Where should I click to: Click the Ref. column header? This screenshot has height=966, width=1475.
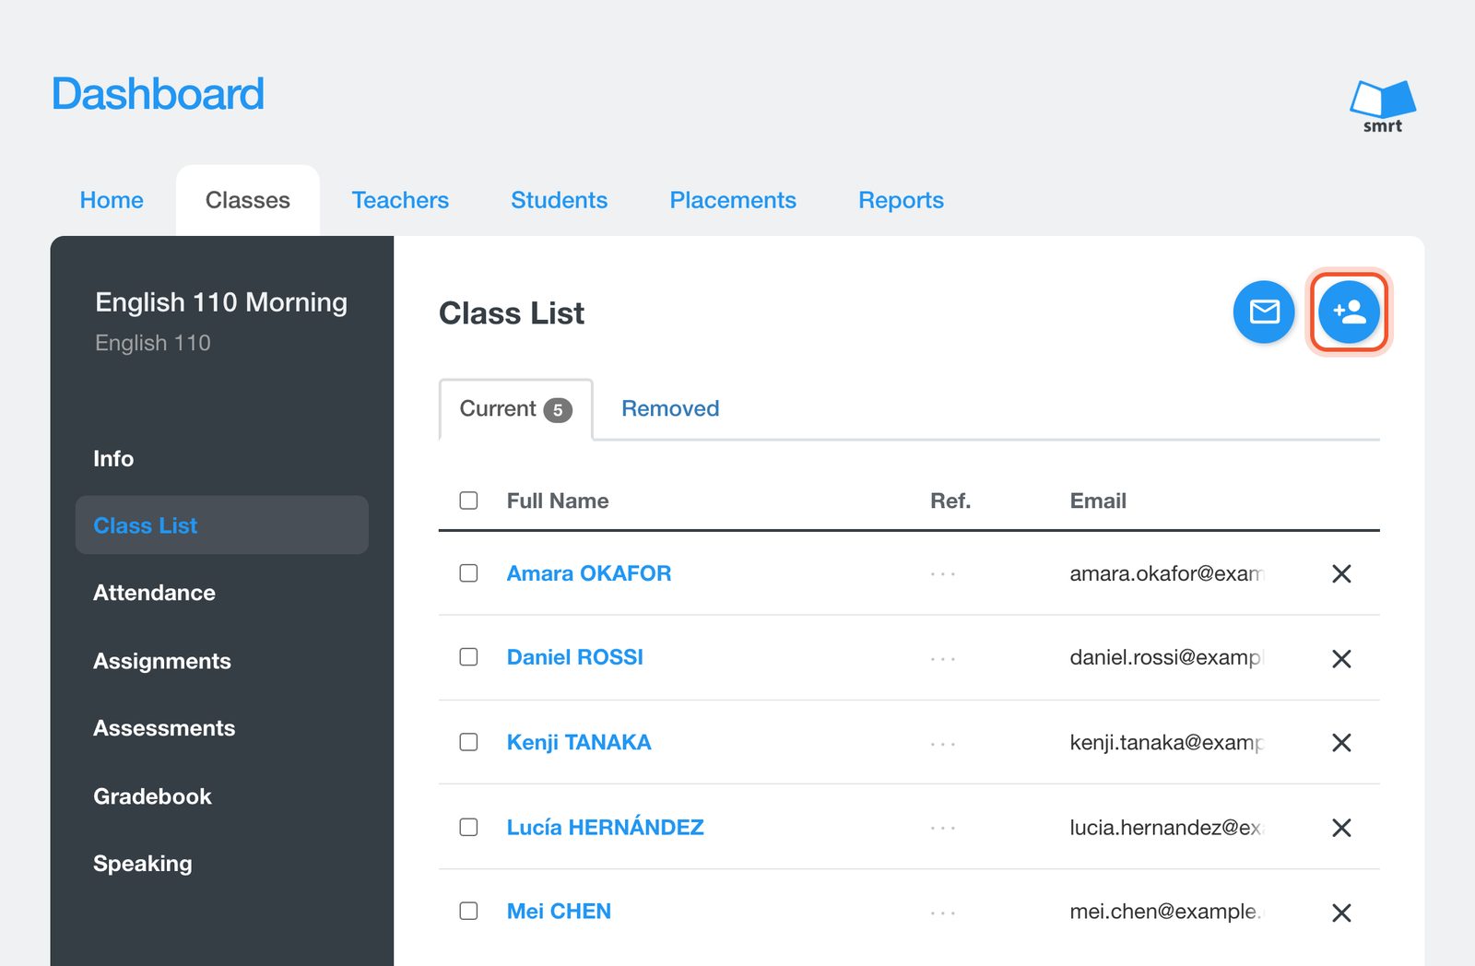tap(950, 501)
